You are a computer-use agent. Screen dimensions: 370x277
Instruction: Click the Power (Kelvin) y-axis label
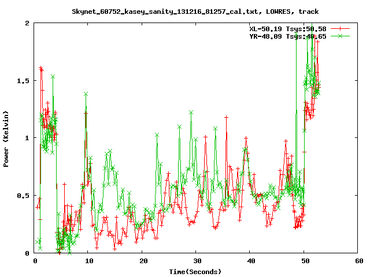[x=6, y=139]
